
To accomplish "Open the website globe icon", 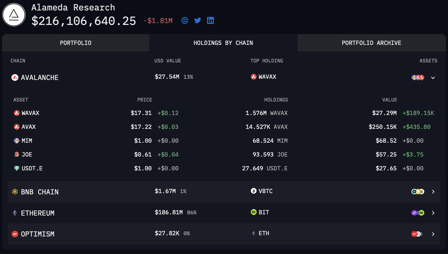I will [185, 21].
